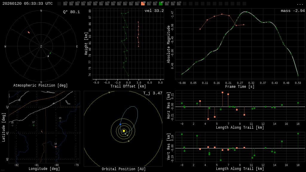306x172 pixels.
Task: Select station box 05 in top bar
Action: pyautogui.click(x=89, y=4)
